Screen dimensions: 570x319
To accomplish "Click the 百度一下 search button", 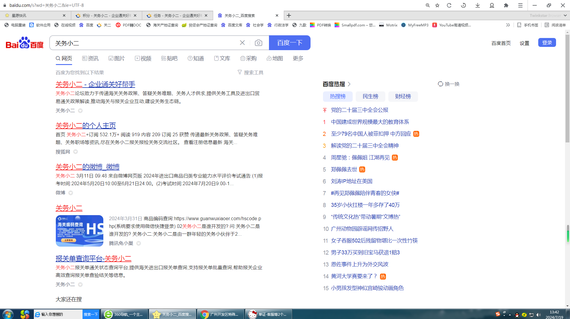I will click(289, 43).
